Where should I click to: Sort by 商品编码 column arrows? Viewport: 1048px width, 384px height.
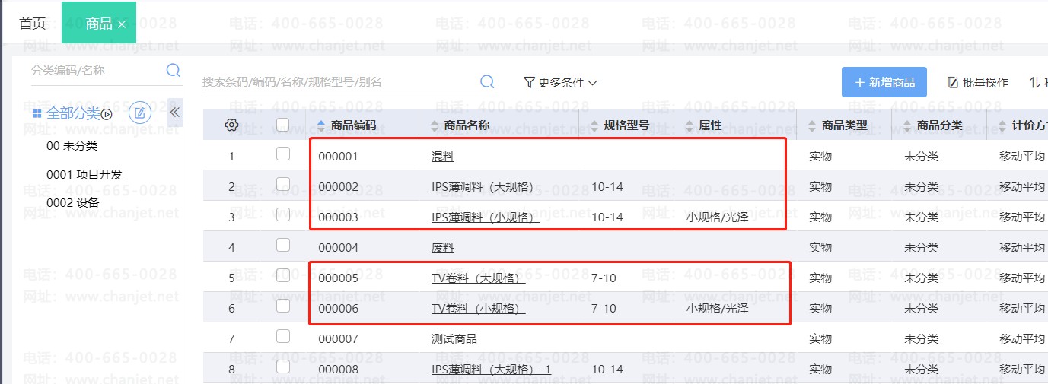320,125
